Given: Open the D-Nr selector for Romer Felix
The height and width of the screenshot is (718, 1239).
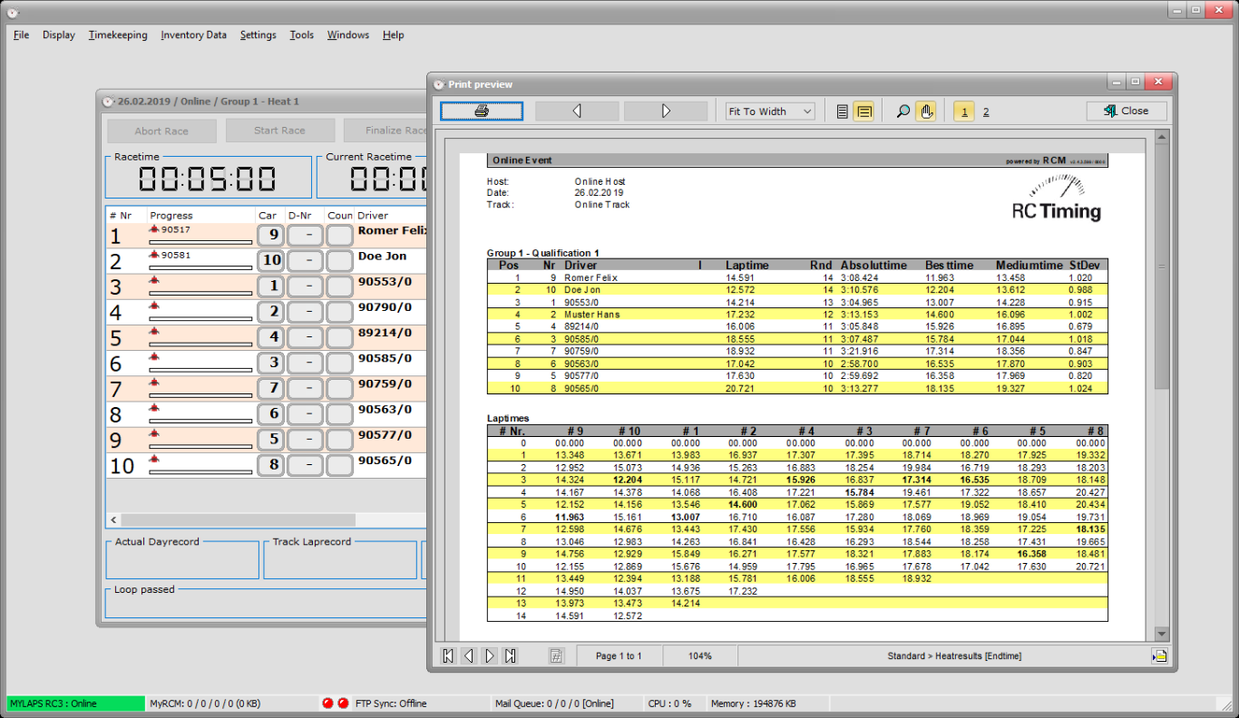Looking at the screenshot, I should click(x=306, y=236).
